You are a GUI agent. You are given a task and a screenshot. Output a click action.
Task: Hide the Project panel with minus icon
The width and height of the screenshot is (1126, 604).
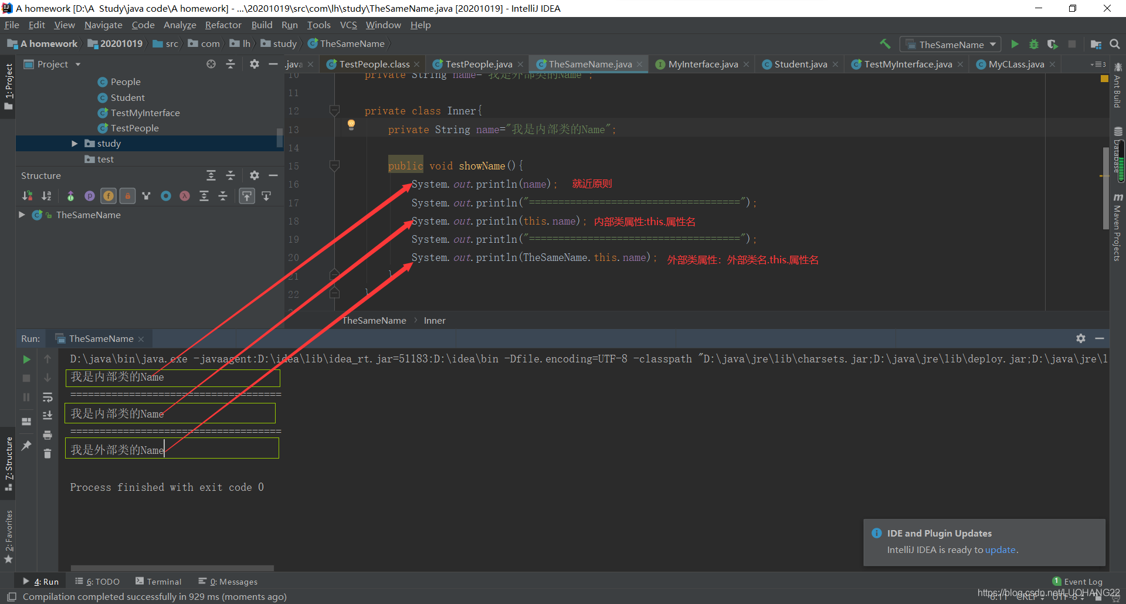pos(273,64)
